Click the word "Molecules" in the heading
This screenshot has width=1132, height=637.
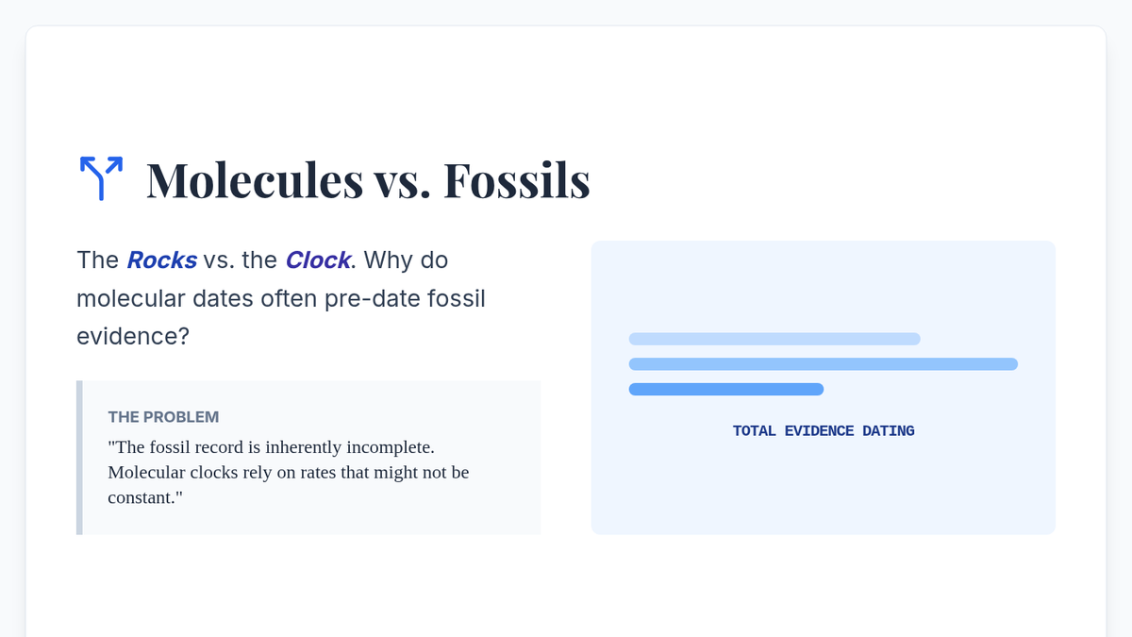click(254, 179)
